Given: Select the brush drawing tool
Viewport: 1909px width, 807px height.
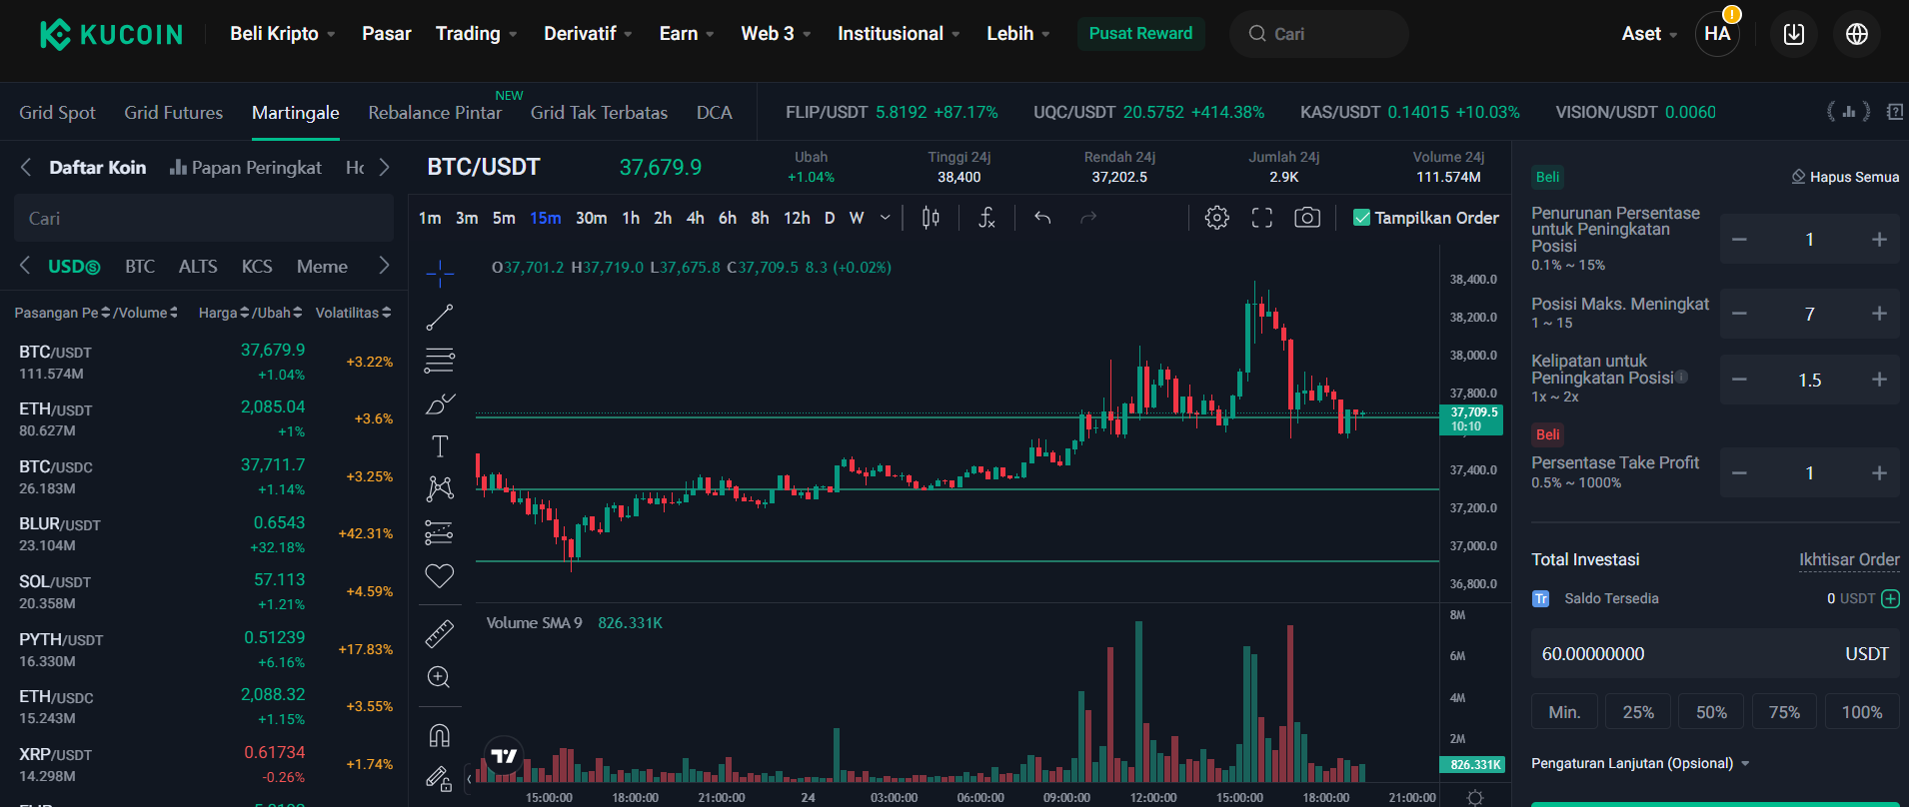Looking at the screenshot, I should click(x=440, y=403).
